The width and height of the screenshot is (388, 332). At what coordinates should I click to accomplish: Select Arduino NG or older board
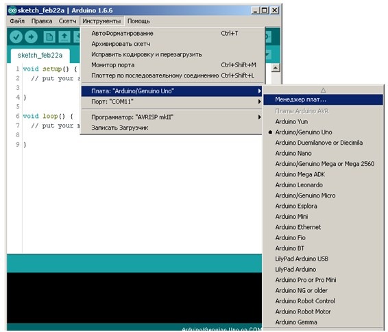pos(323,291)
